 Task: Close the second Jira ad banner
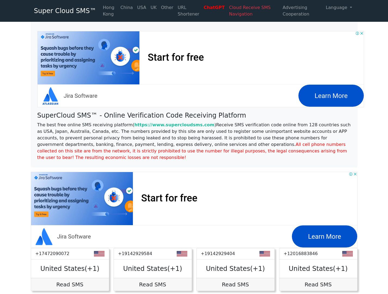pyautogui.click(x=355, y=174)
